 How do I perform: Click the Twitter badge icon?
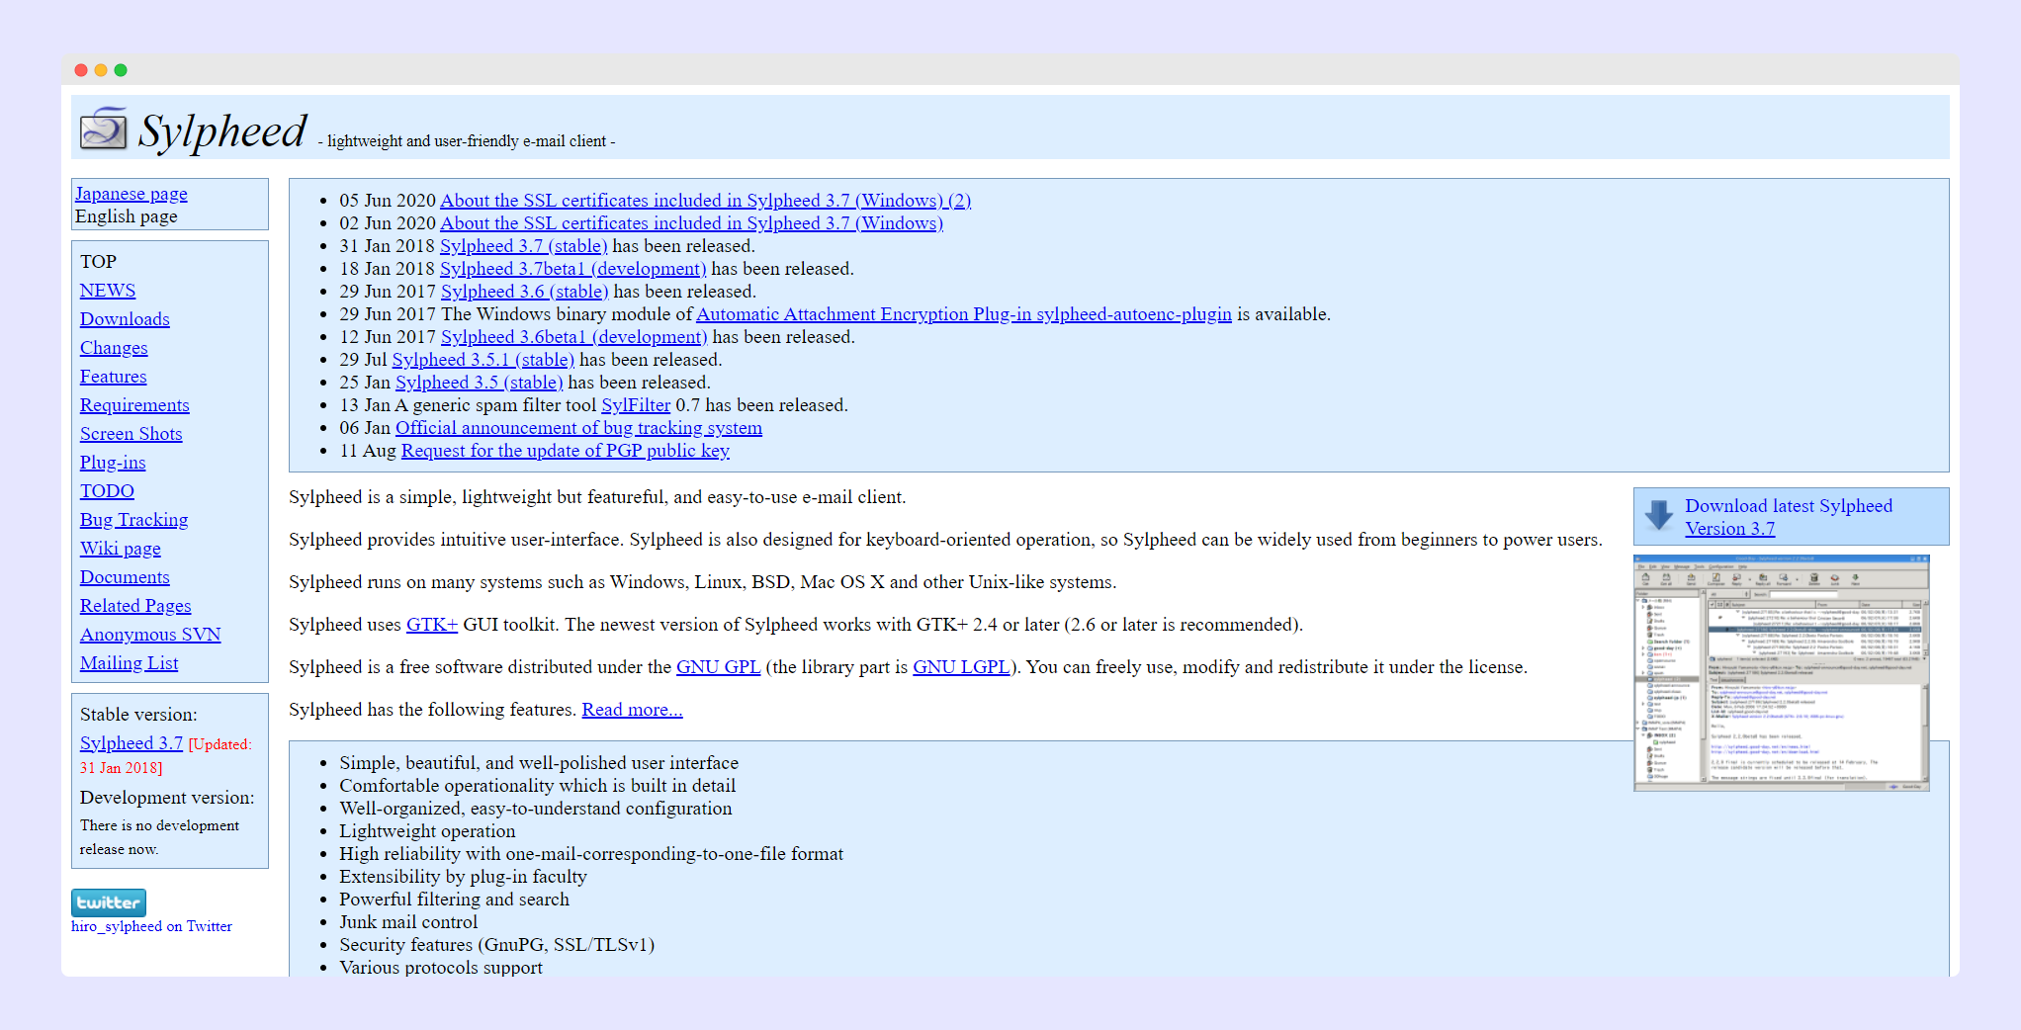(x=109, y=901)
